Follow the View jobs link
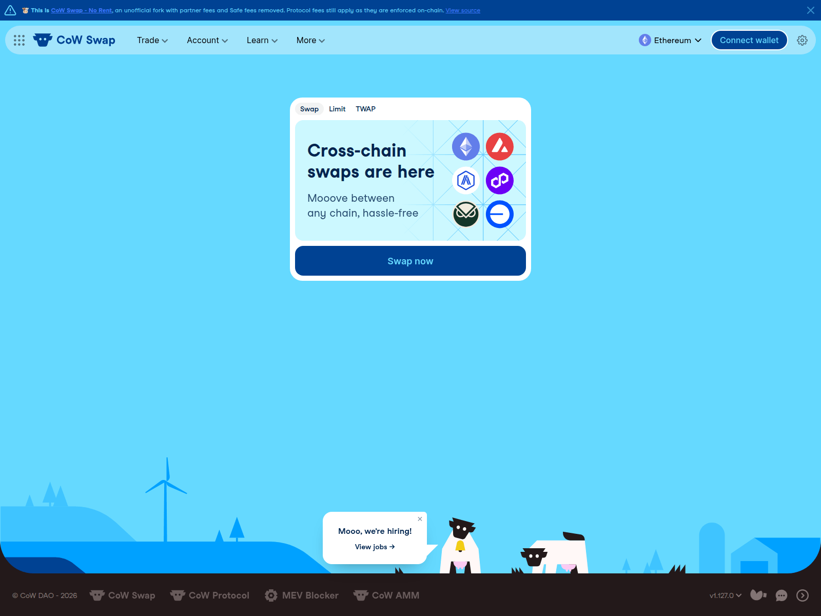This screenshot has height=616, width=821. pyautogui.click(x=375, y=547)
